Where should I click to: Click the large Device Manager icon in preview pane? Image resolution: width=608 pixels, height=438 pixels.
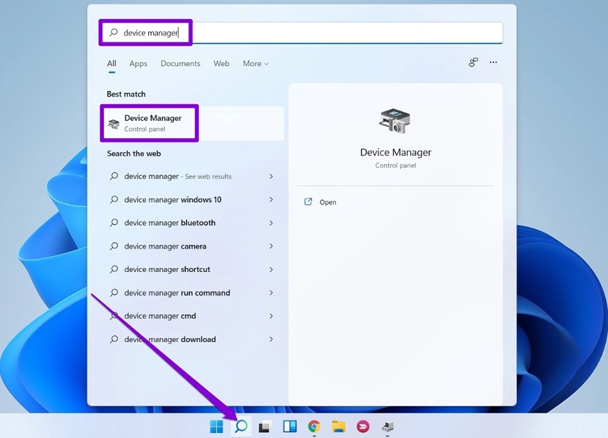(395, 119)
